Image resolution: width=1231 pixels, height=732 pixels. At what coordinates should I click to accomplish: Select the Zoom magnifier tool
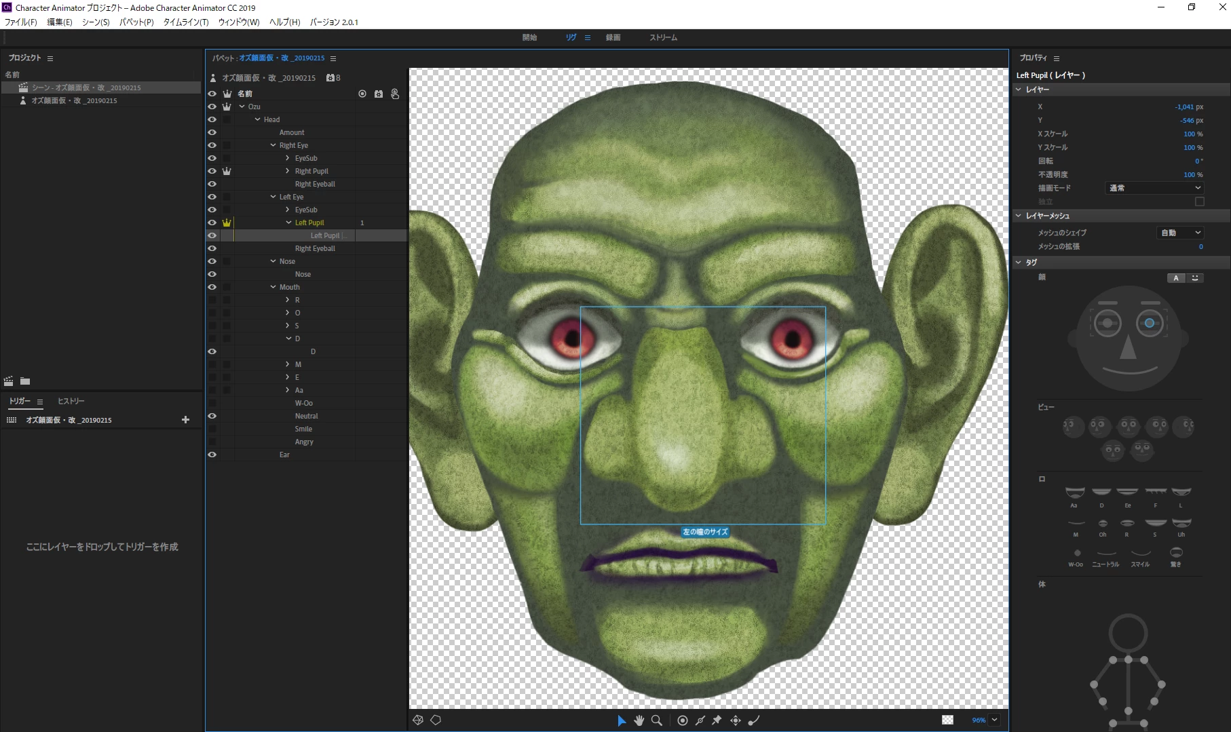pyautogui.click(x=657, y=720)
